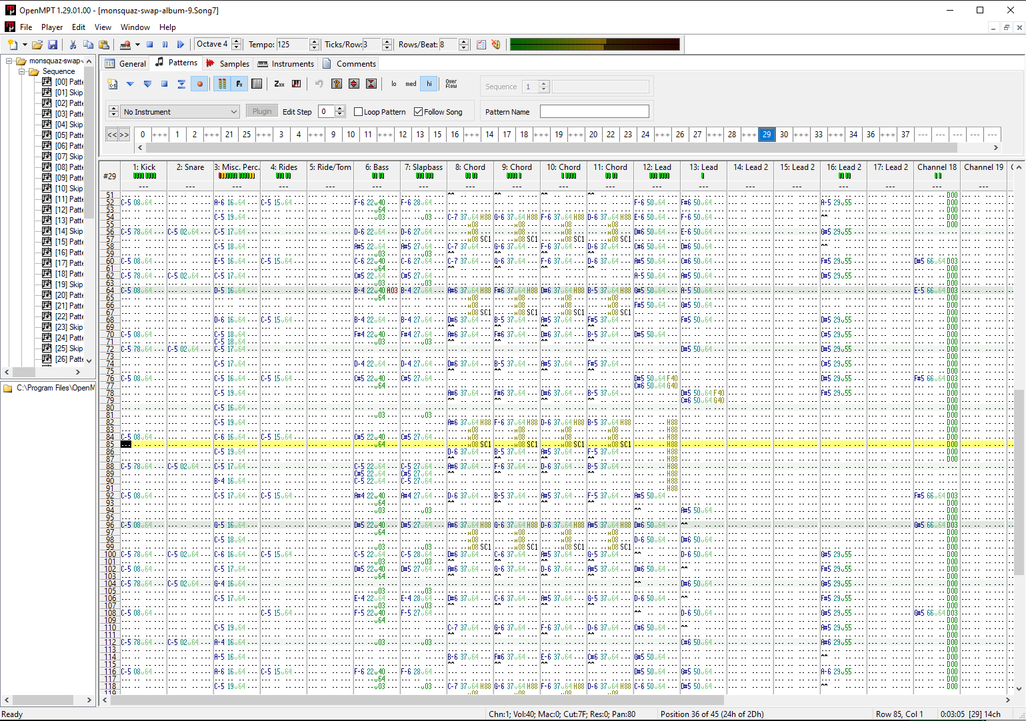Viewport: 1026px width, 721px height.
Task: Click the Ticks/Row stepper arrows
Action: [387, 45]
